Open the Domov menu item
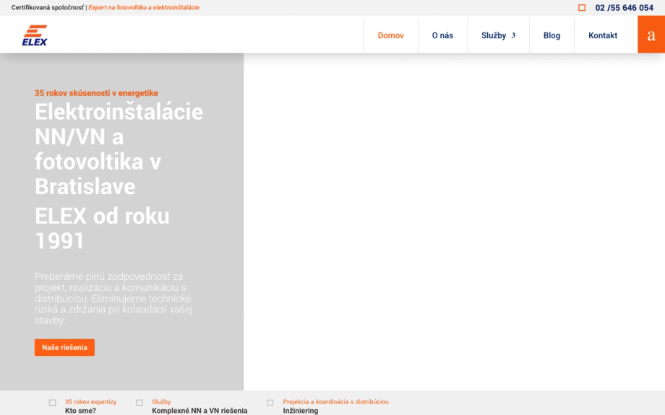Viewport: 665px width, 415px height. coord(390,35)
